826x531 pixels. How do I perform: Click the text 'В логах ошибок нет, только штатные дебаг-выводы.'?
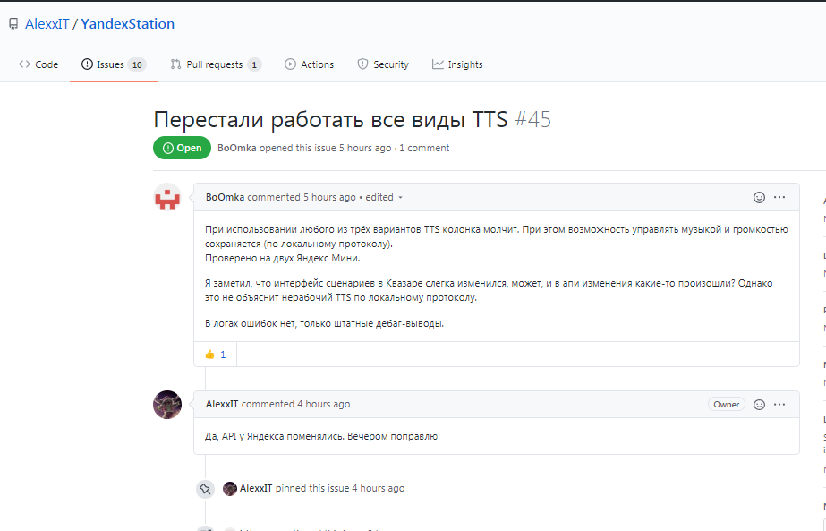click(x=325, y=324)
